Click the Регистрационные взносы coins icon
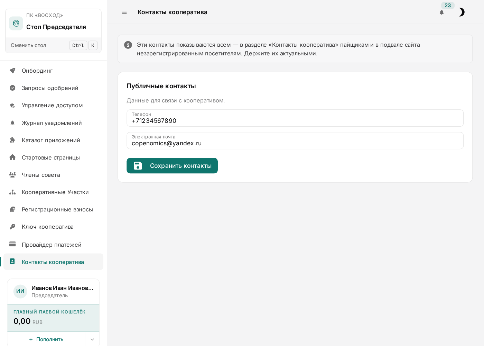 (12, 209)
